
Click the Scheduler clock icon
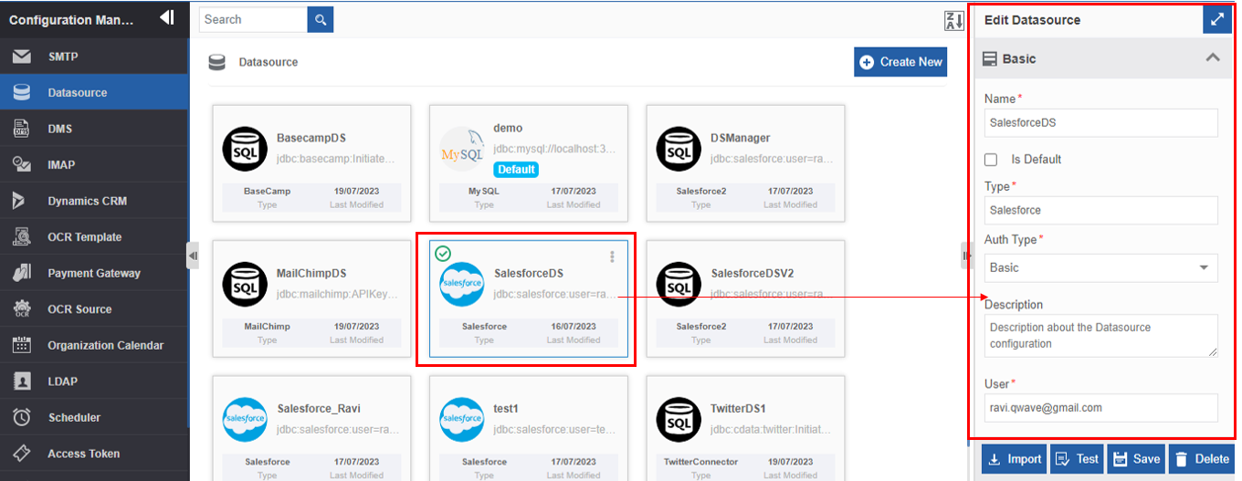pyautogui.click(x=22, y=417)
